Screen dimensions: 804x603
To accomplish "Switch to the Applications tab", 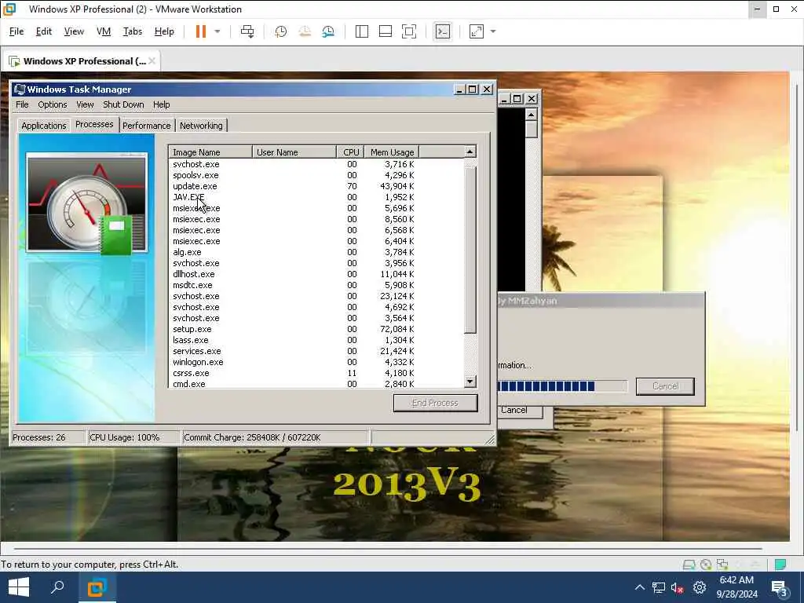I will (44, 126).
